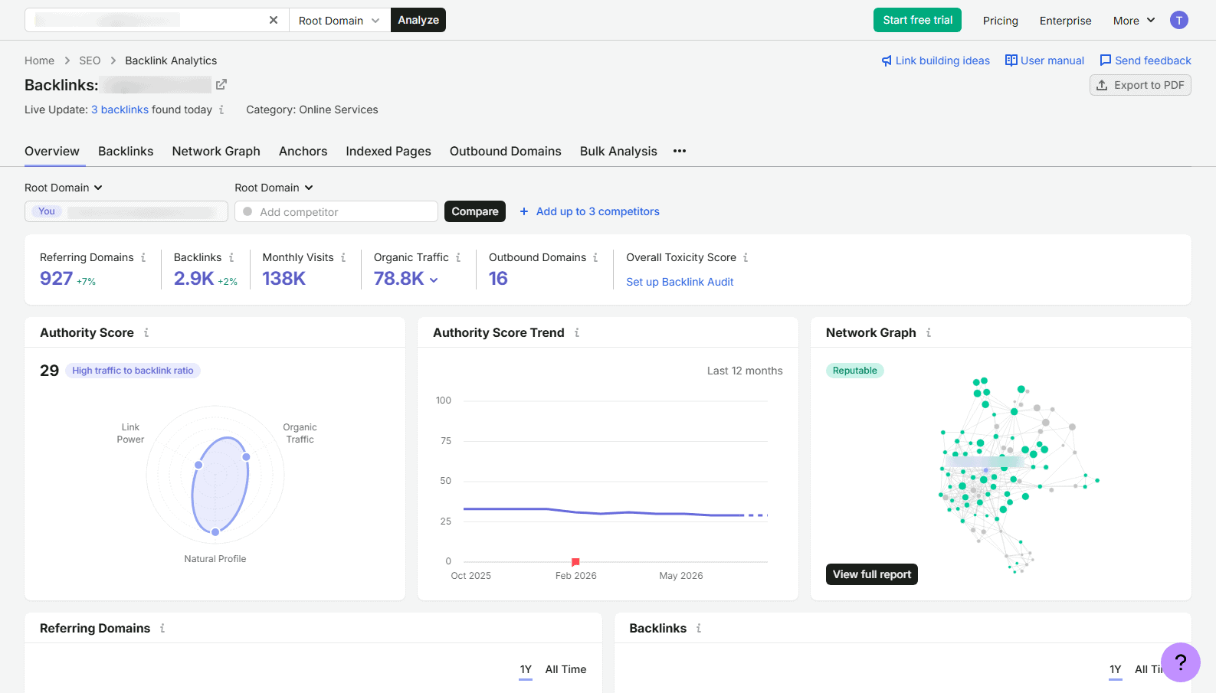Click the info icon beside Referring Domains metric
Image resolution: width=1216 pixels, height=693 pixels.
tap(143, 257)
